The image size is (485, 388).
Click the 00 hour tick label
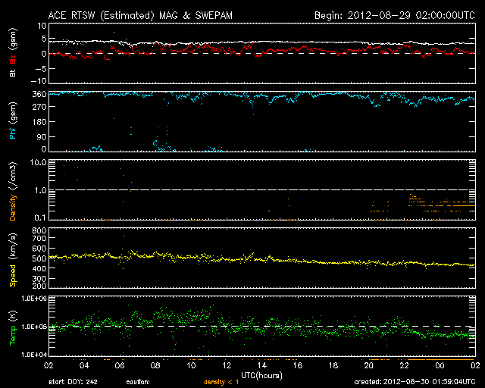click(440, 365)
